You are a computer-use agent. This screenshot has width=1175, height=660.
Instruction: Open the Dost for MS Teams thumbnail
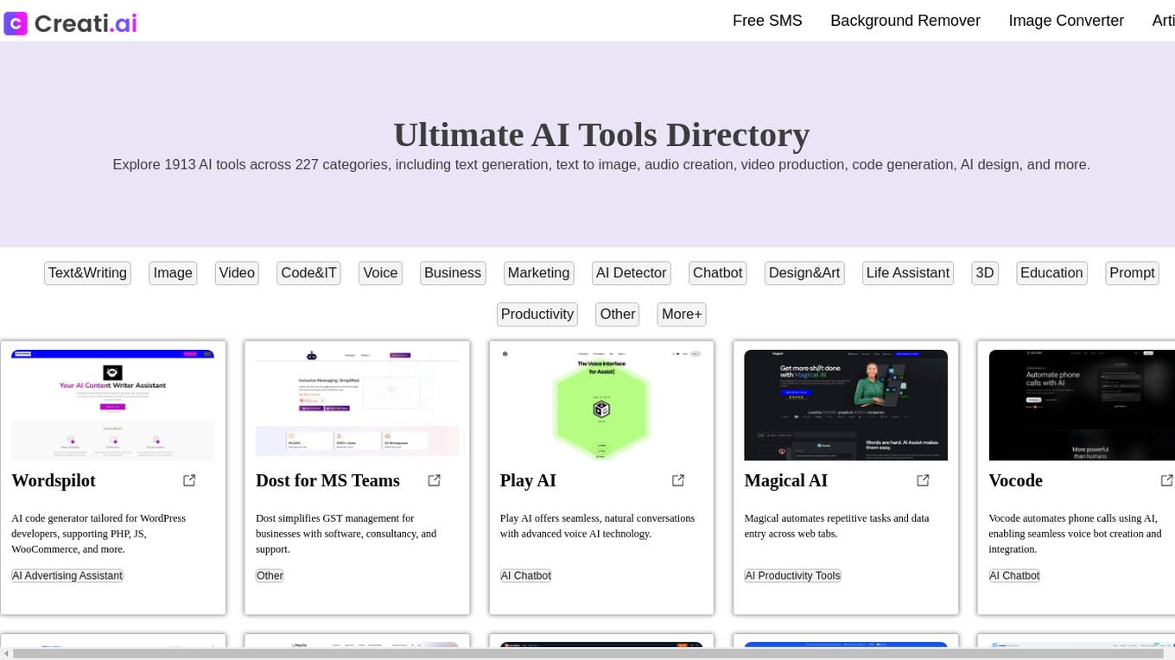tap(357, 405)
